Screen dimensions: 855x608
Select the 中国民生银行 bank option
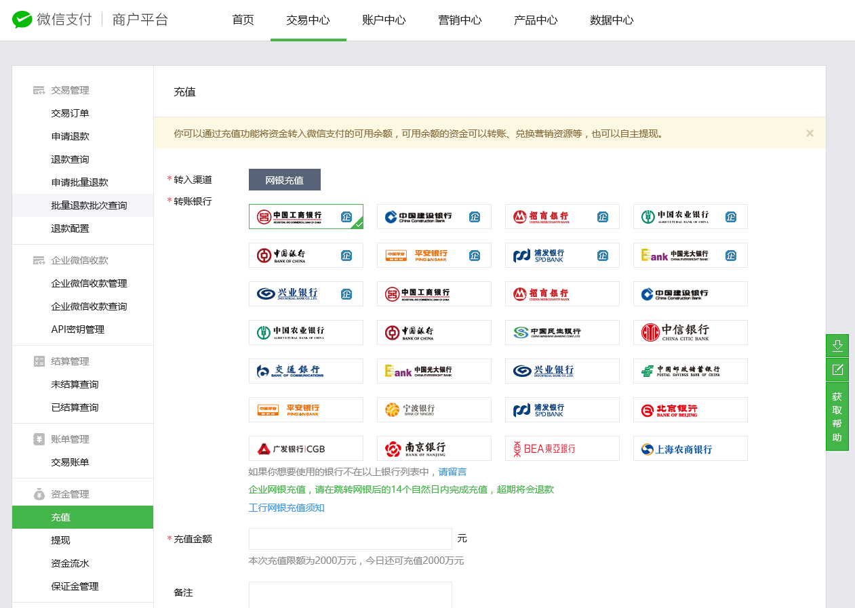pyautogui.click(x=562, y=333)
